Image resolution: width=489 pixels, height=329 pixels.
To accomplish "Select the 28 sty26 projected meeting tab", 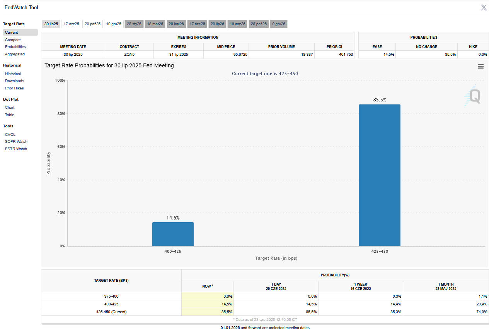I will point(134,24).
